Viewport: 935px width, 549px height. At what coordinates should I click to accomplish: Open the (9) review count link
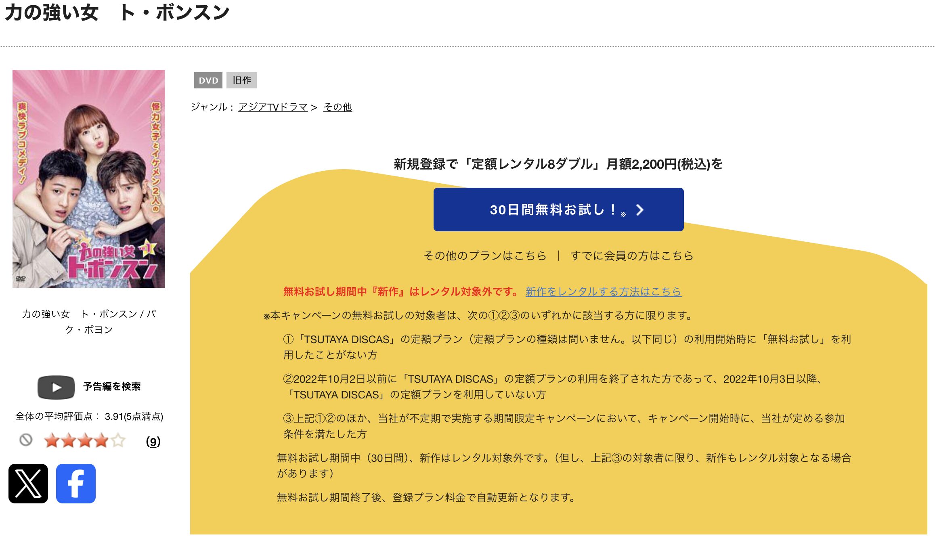point(153,441)
